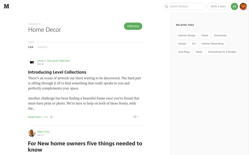Focus the Search Medium field

pyautogui.click(x=184, y=6)
